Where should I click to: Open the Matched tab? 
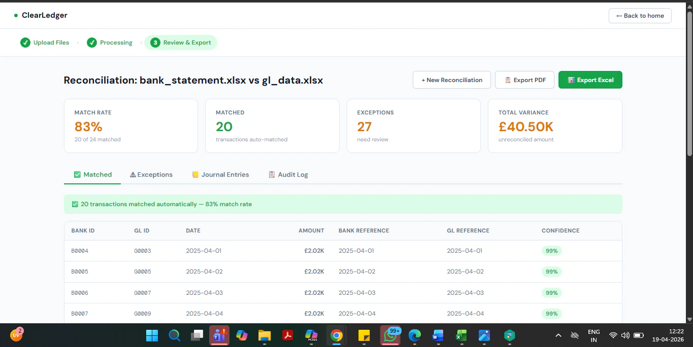pos(92,174)
